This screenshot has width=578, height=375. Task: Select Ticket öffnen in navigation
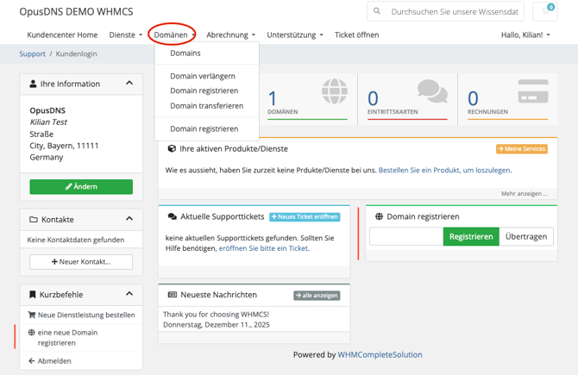357,35
